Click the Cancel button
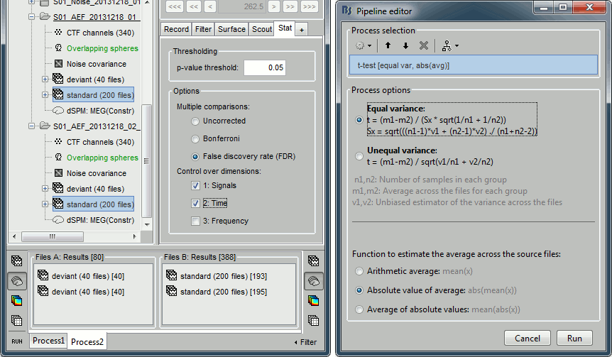This screenshot has width=612, height=357. point(527,339)
